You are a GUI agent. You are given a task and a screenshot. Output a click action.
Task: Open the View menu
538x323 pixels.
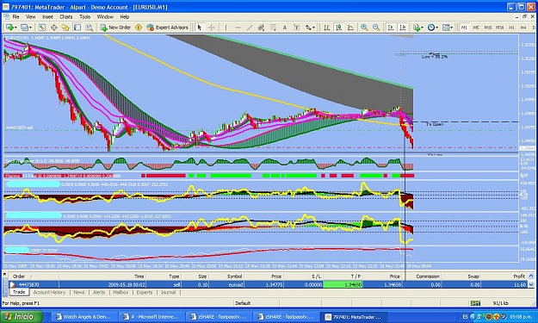tap(30, 16)
